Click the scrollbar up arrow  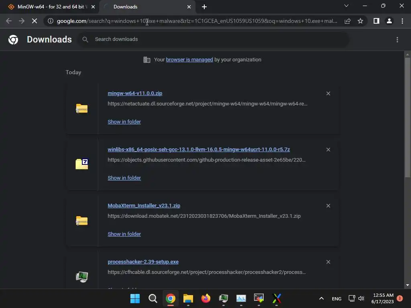407,55
